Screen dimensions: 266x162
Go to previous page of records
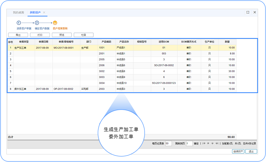209,143
